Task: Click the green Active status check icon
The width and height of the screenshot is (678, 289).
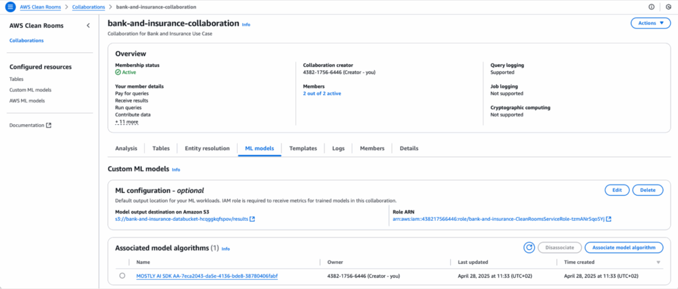Action: (118, 73)
